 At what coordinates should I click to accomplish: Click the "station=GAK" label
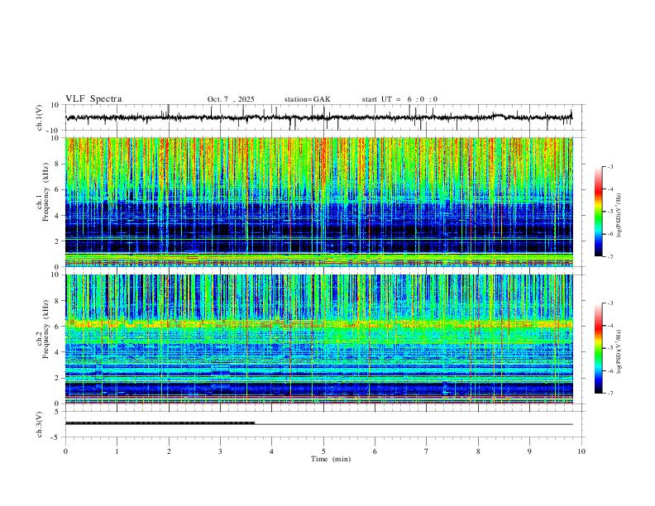(307, 99)
